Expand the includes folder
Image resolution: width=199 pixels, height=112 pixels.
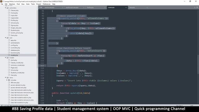click(7, 80)
